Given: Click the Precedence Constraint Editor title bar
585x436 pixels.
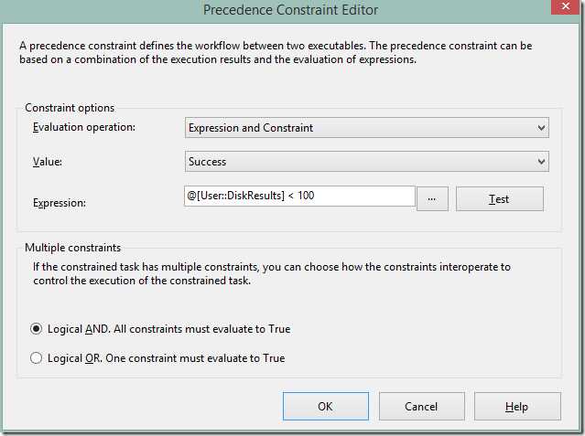Looking at the screenshot, I should pos(292,11).
